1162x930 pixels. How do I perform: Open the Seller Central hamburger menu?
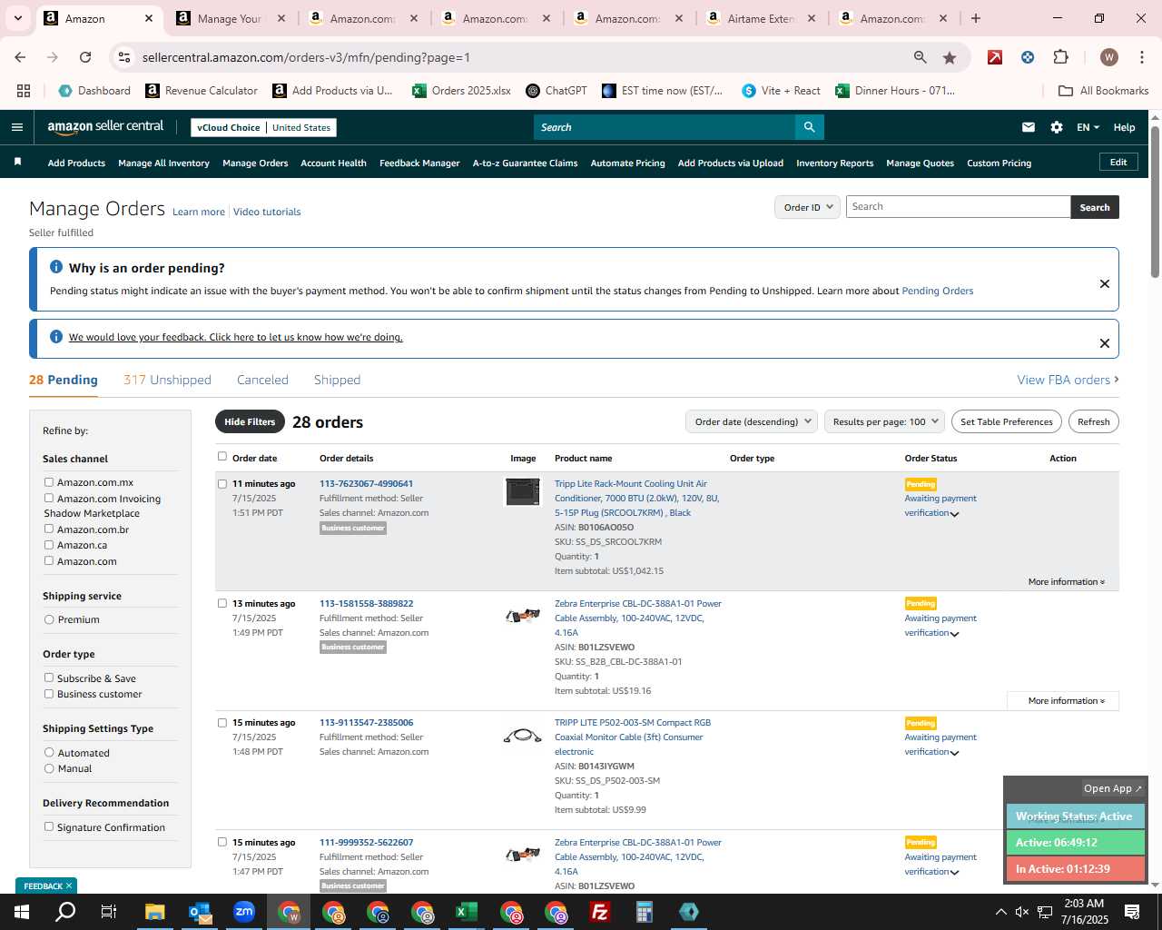coord(16,127)
